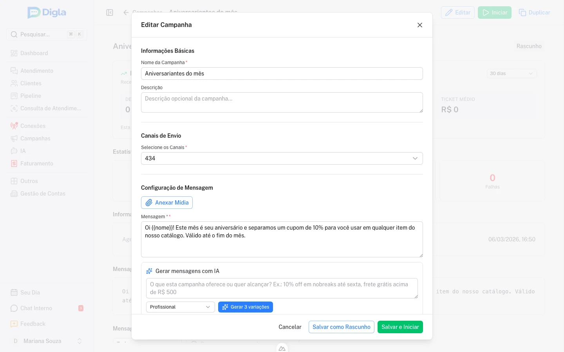The height and width of the screenshot is (352, 564).
Task: Close the Editar Campanha dialog
Action: tap(420, 25)
